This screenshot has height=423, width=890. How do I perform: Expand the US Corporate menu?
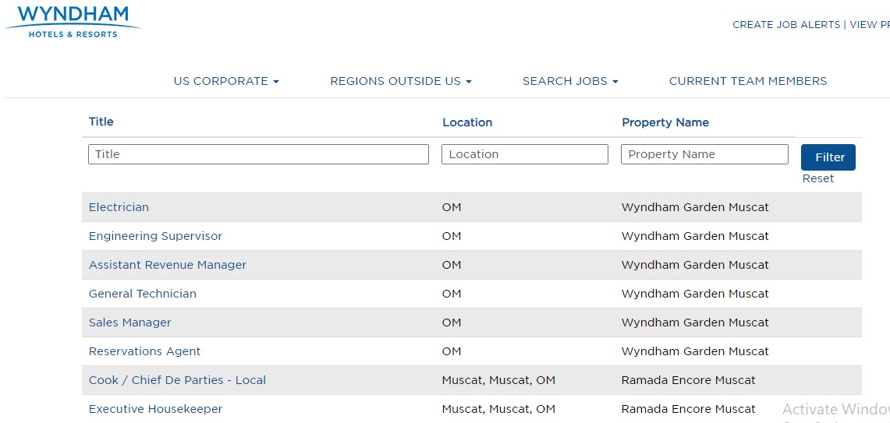(226, 81)
